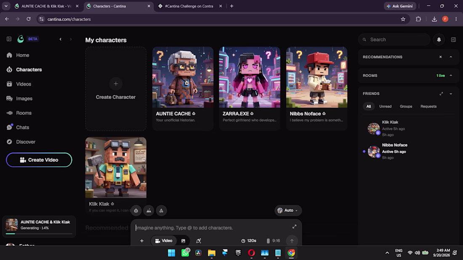The image size is (463, 260).
Task: Switch to the Cantina Challenge on Contra tab
Action: [189, 6]
